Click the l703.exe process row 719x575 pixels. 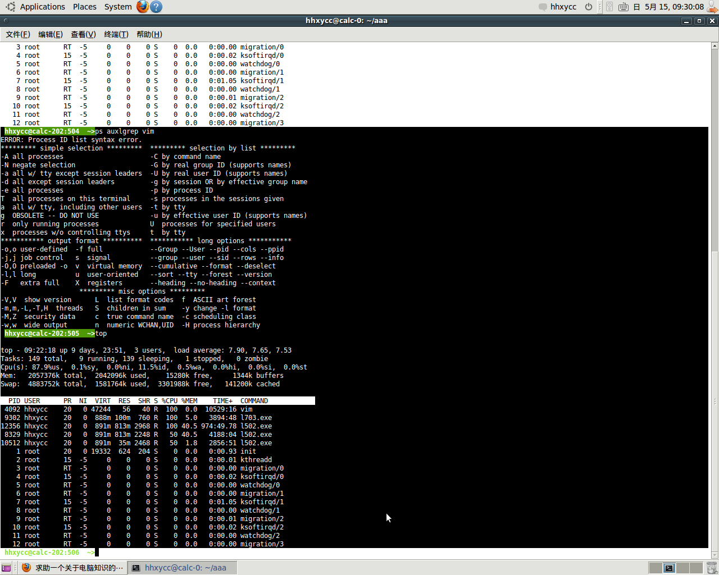pyautogui.click(x=157, y=418)
